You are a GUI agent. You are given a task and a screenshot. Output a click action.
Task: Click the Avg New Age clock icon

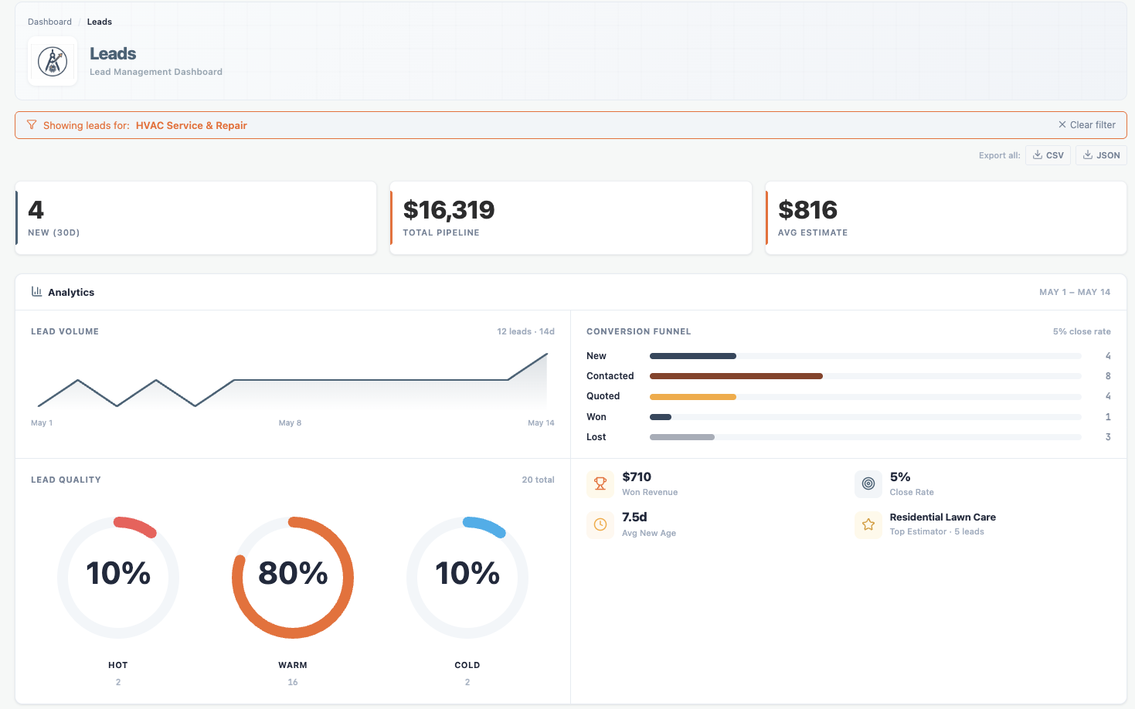point(600,524)
